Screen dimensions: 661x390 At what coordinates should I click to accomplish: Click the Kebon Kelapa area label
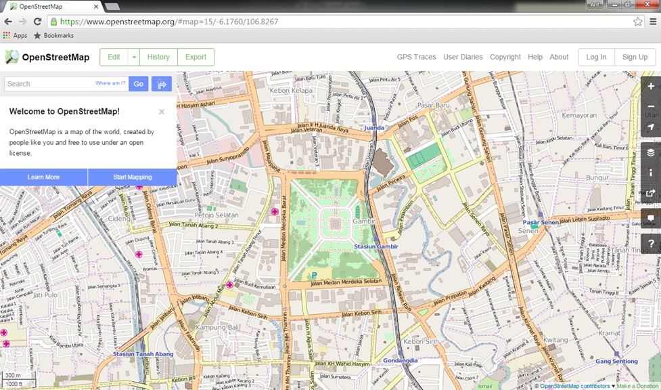pos(291,90)
